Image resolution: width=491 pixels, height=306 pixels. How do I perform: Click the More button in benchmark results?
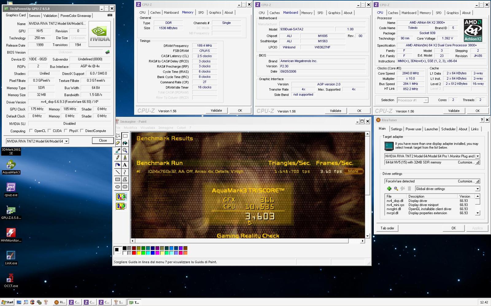click(x=353, y=171)
